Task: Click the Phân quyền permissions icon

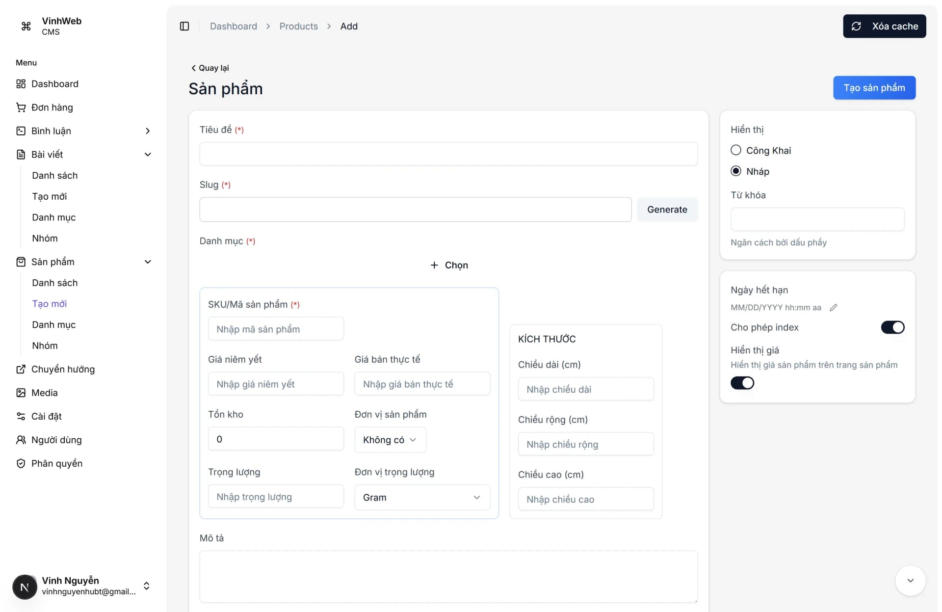Action: point(21,463)
